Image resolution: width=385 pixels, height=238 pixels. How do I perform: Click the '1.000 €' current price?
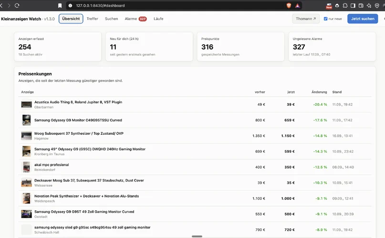pos(288,198)
